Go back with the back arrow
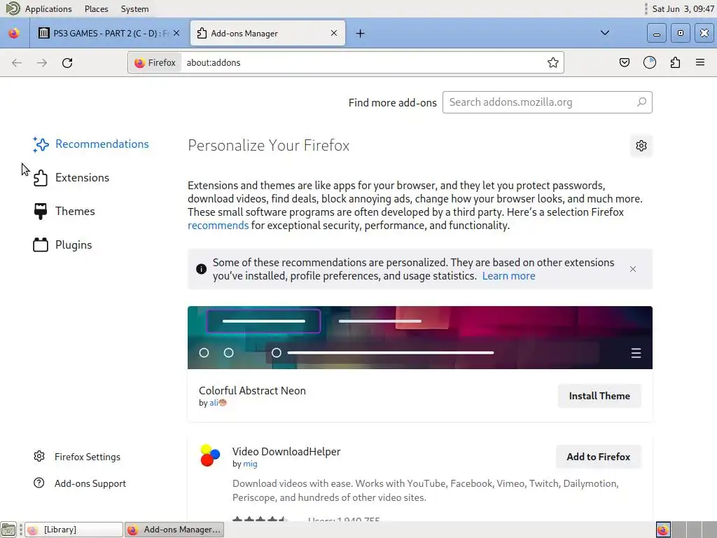717x538 pixels. 17,62
